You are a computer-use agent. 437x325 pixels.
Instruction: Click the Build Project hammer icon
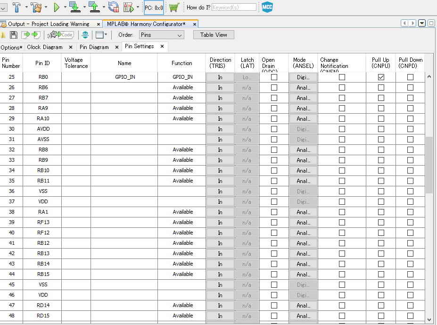click(x=16, y=7)
